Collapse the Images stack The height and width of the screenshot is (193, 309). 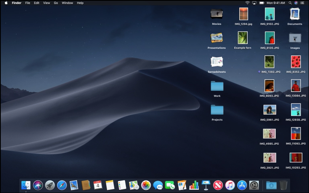pyautogui.click(x=295, y=38)
